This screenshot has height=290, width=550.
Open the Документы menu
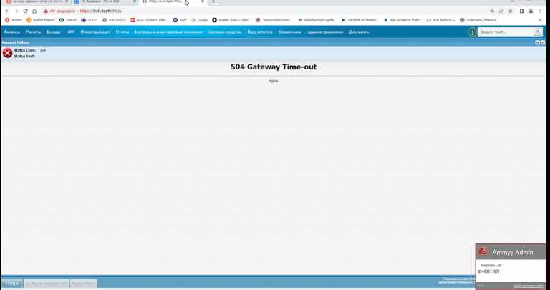tap(359, 32)
